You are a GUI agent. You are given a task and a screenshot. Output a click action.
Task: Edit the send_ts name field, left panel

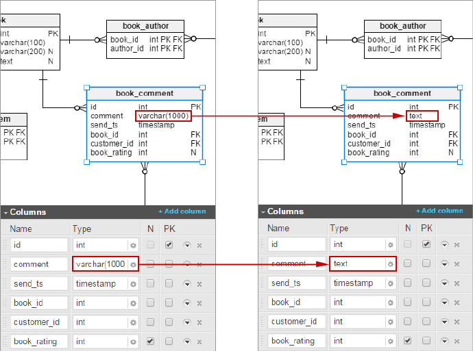[39, 283]
